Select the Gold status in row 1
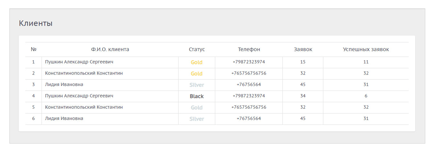Image resolution: width=435 pixels, height=152 pixels. (196, 62)
